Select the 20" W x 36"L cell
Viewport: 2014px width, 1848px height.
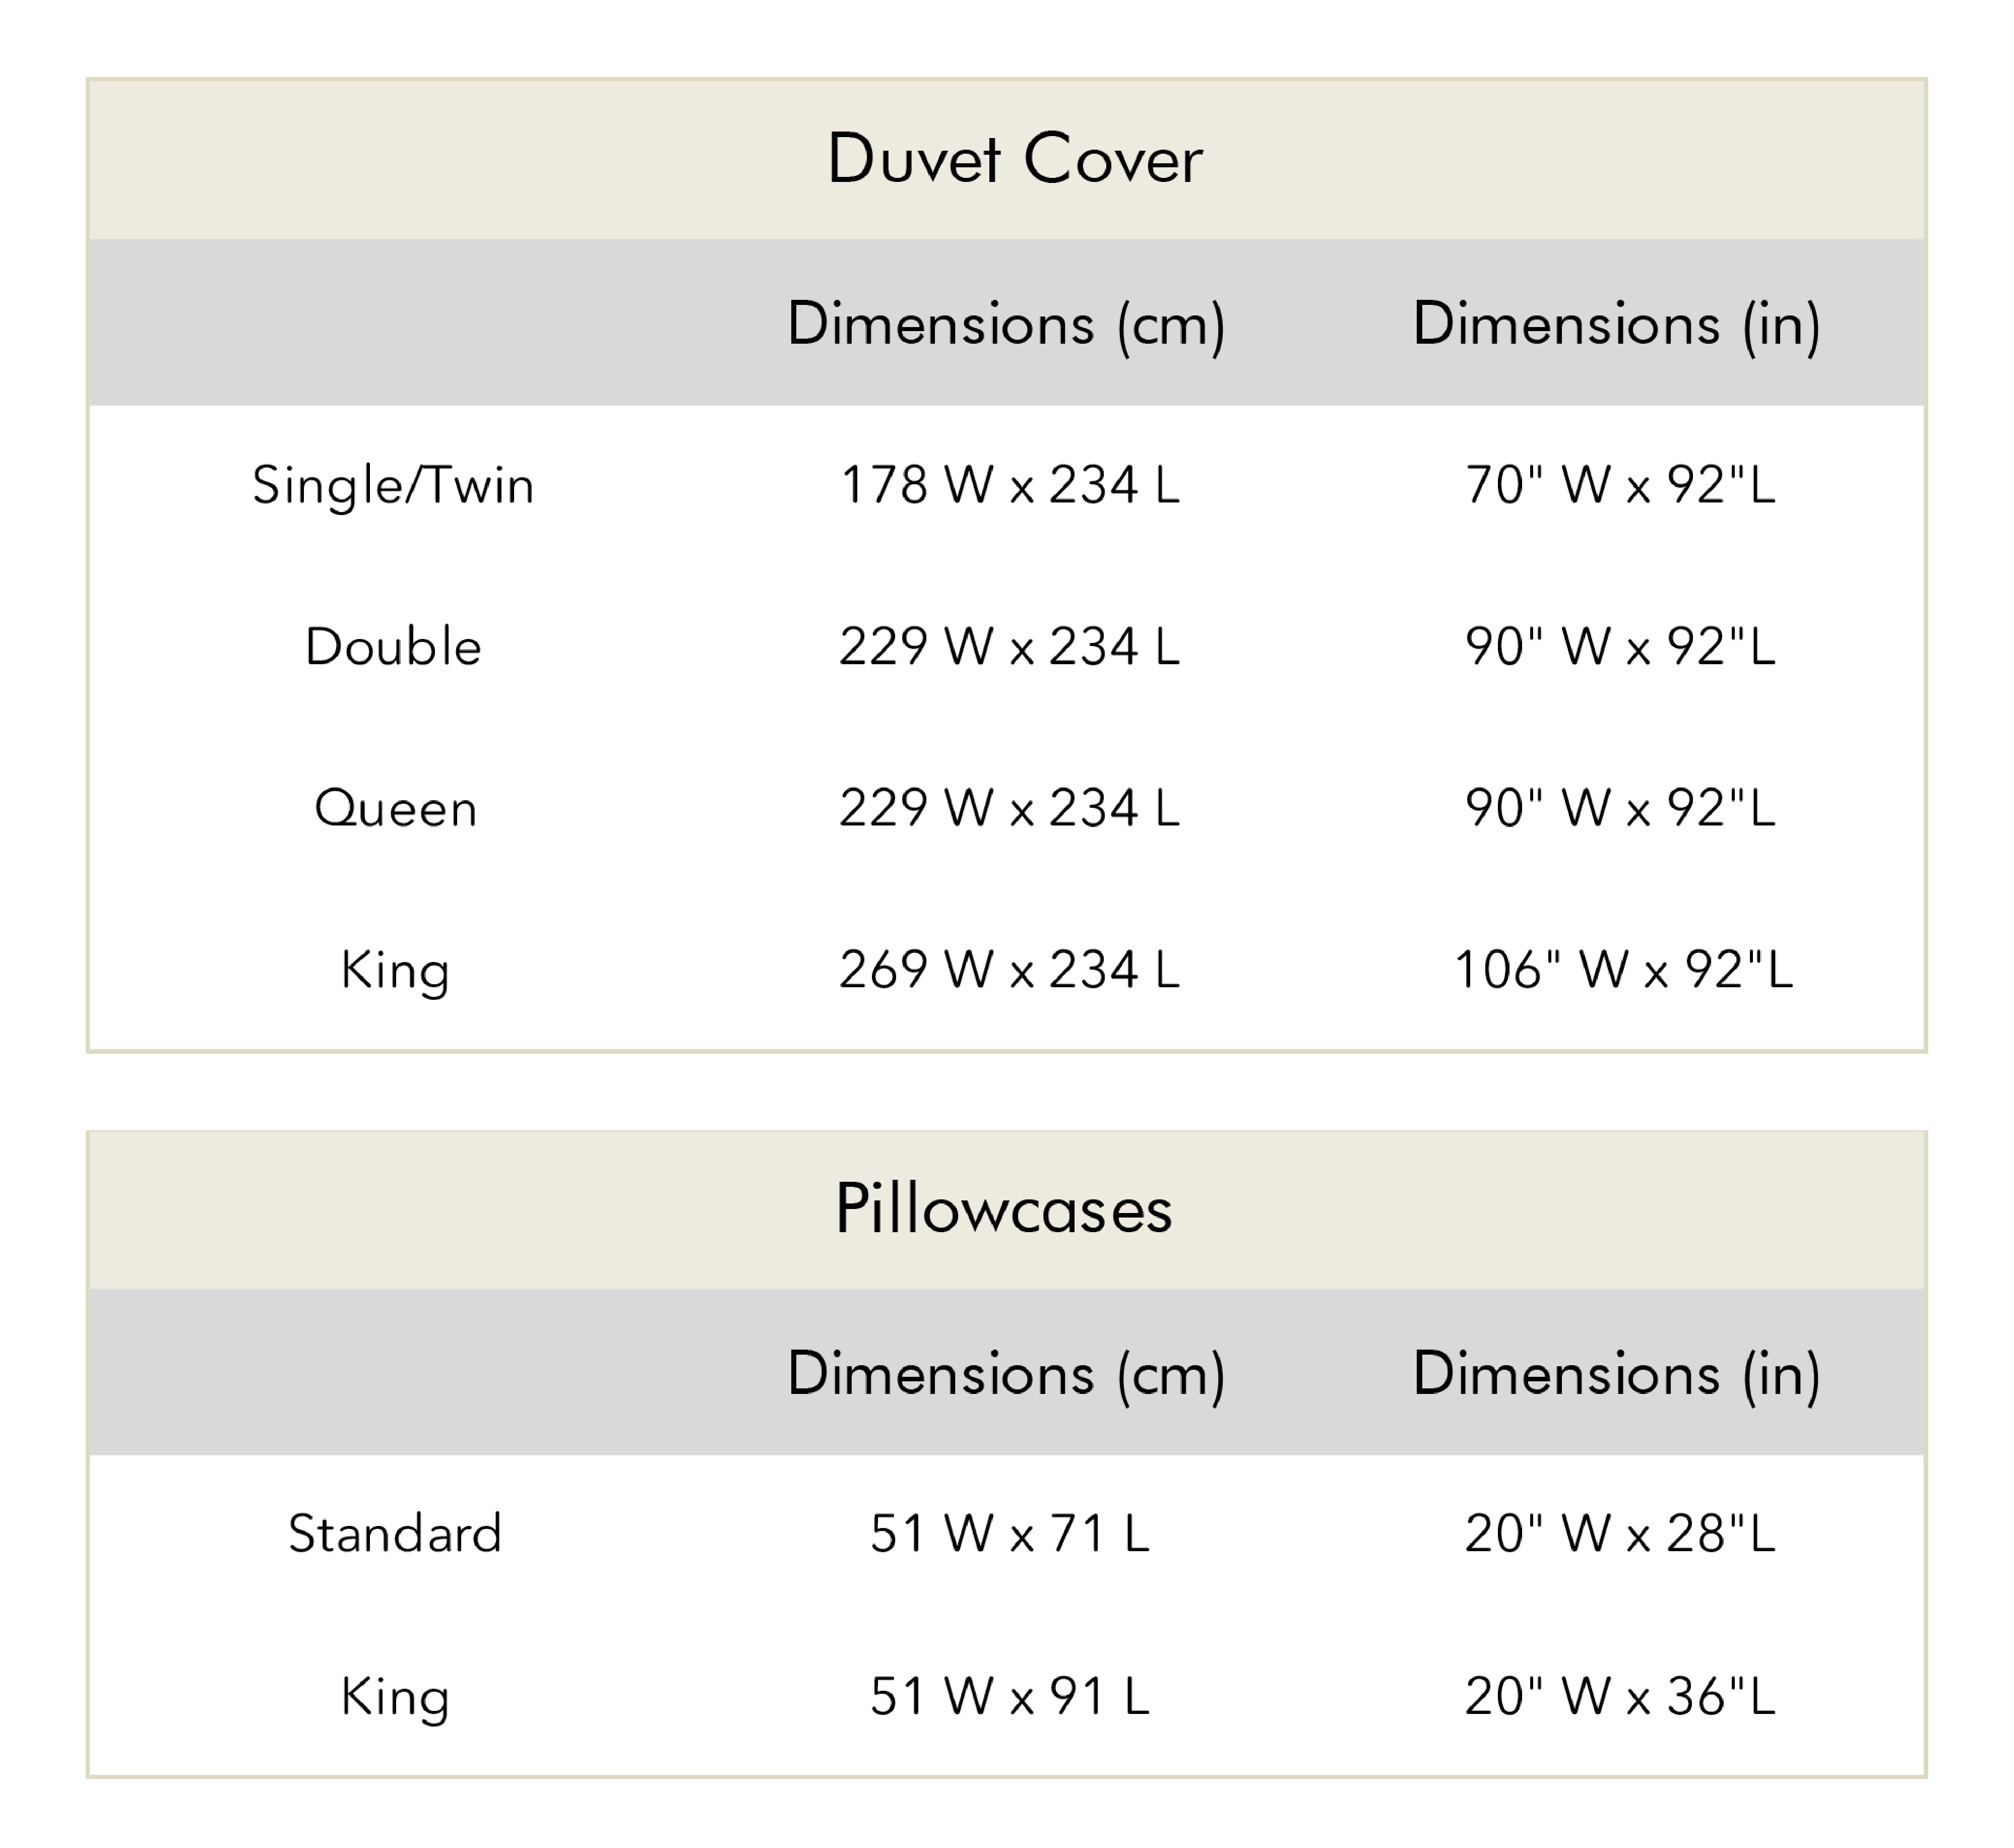pos(1620,1696)
